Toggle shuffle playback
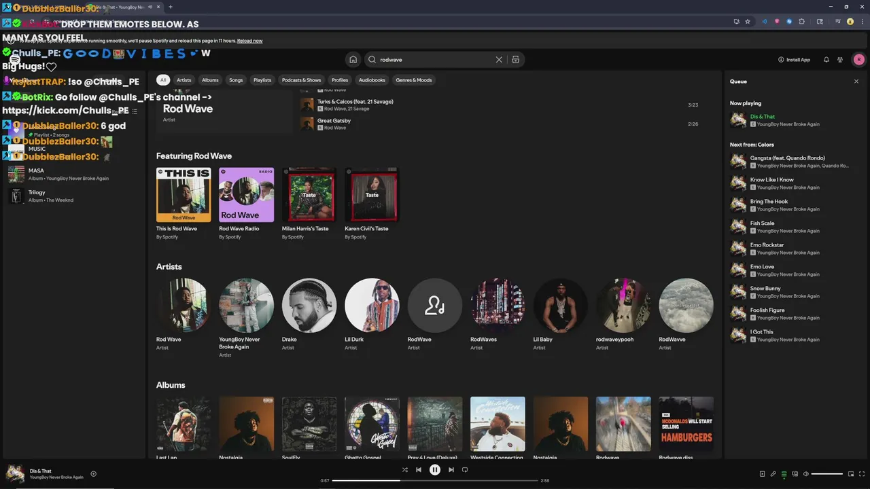870x489 pixels. [404, 470]
